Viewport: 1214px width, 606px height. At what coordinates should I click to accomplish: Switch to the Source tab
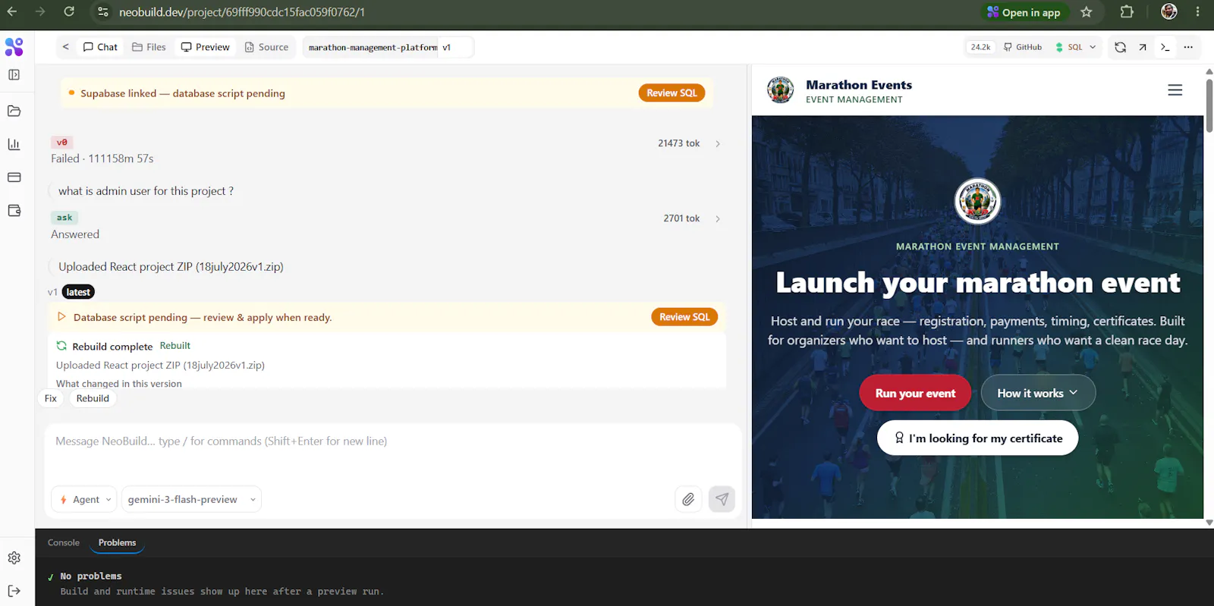[266, 47]
